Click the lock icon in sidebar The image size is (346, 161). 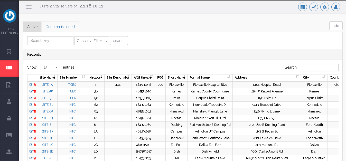9,118
